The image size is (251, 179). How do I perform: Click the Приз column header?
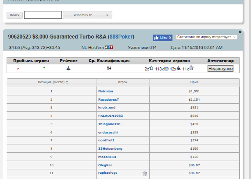coord(194,82)
